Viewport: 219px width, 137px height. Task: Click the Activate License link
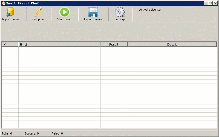(150, 10)
